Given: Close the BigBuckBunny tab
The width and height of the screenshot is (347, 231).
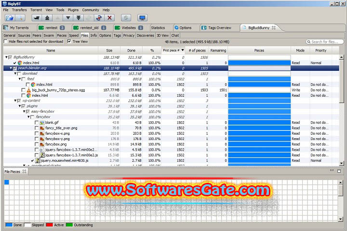Looking at the screenshot, I should coord(274,27).
